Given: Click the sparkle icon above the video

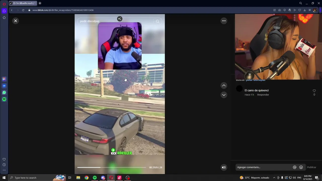Looking at the screenshot, I should coord(119,19).
